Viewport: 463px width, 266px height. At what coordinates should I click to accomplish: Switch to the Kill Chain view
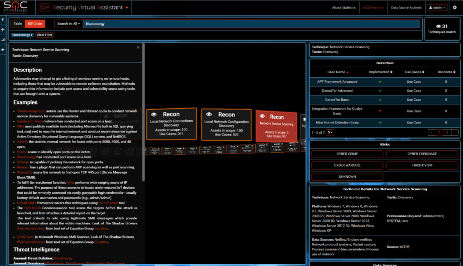pyautogui.click(x=35, y=24)
